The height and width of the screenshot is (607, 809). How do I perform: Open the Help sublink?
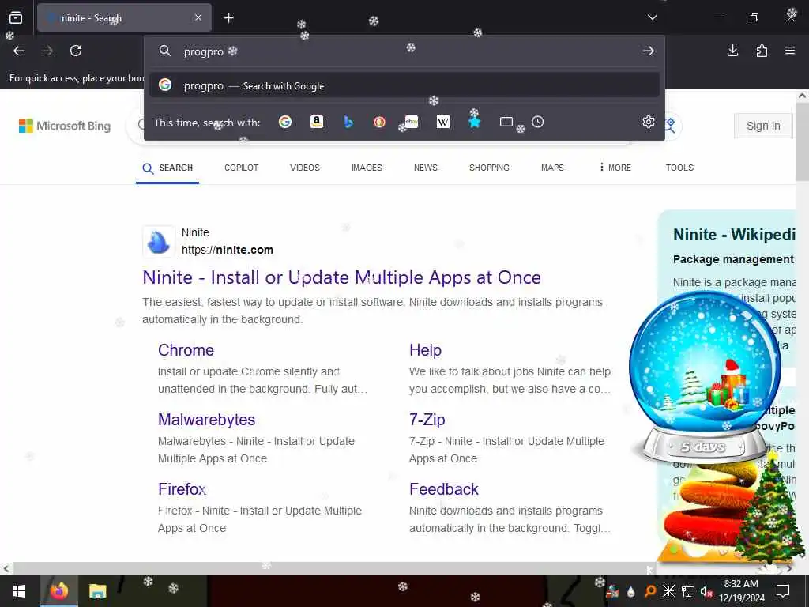coord(425,350)
